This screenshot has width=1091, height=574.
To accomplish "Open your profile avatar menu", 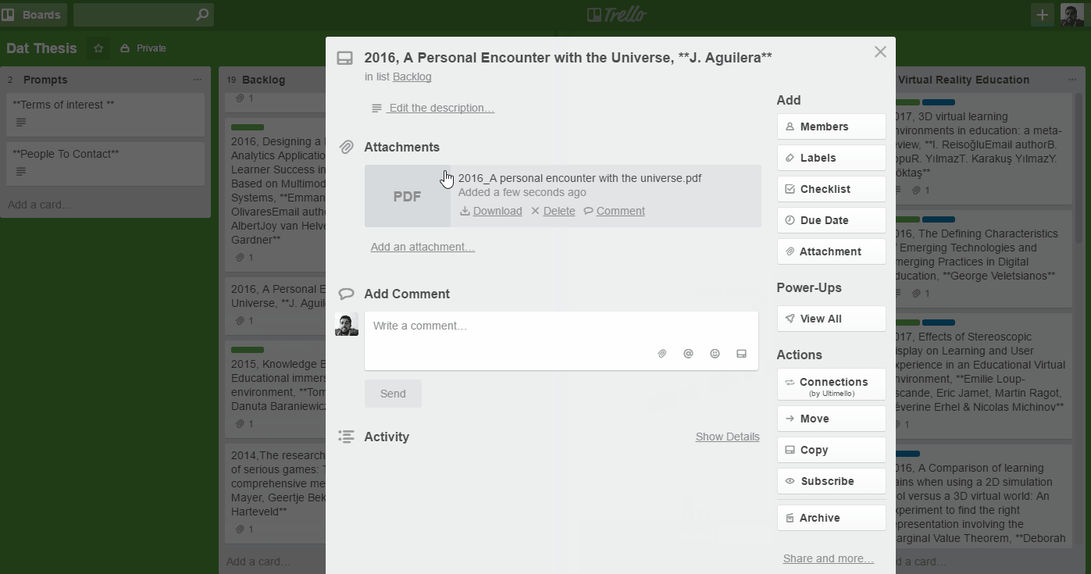I will (1072, 15).
